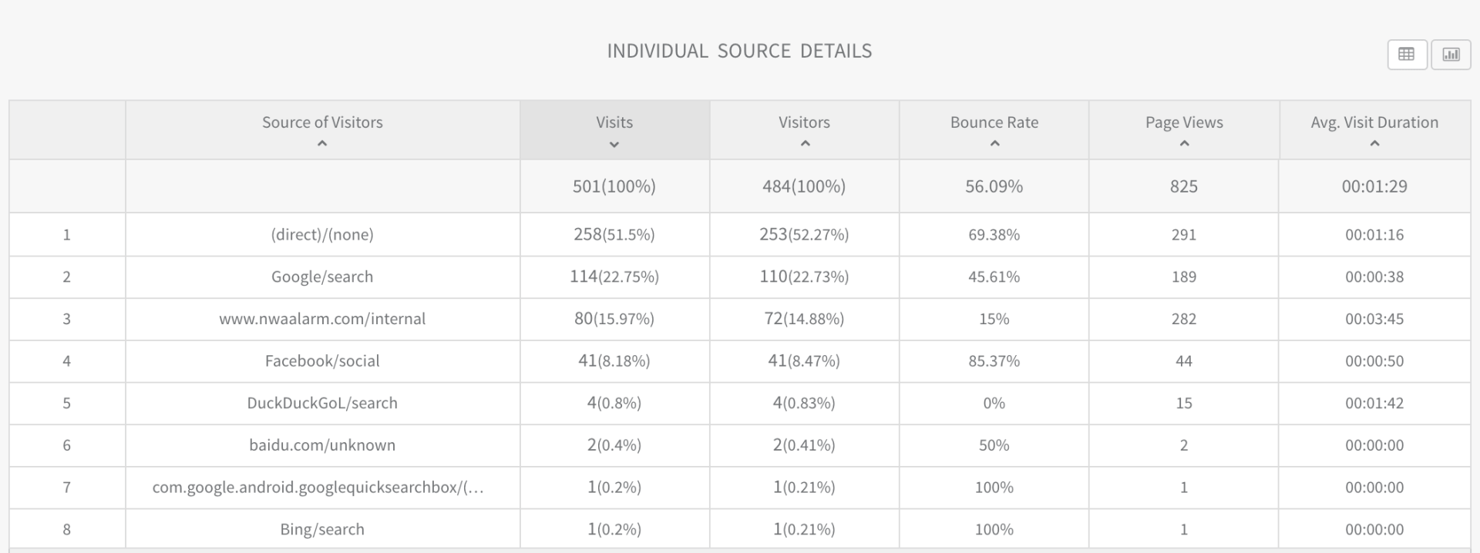Viewport: 1480px width, 553px height.
Task: Click the Page Views column header
Action: tap(1184, 122)
